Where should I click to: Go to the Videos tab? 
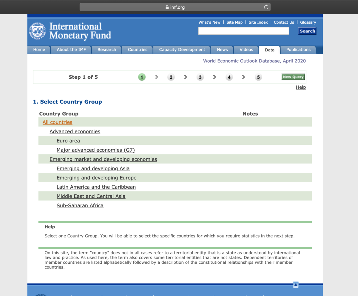246,50
